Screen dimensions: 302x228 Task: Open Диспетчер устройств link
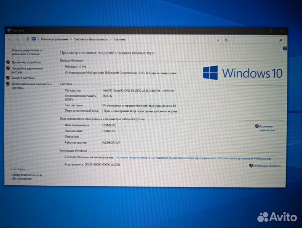coord(26,62)
